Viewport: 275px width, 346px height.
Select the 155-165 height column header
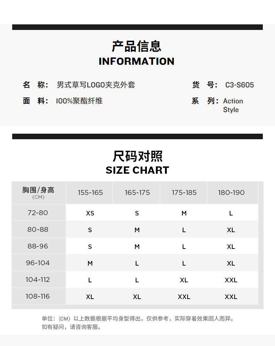pyautogui.click(x=90, y=192)
